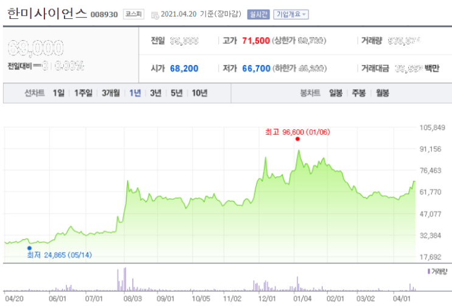Click the 봉차트 label
This screenshot has width=452, height=308.
310,93
